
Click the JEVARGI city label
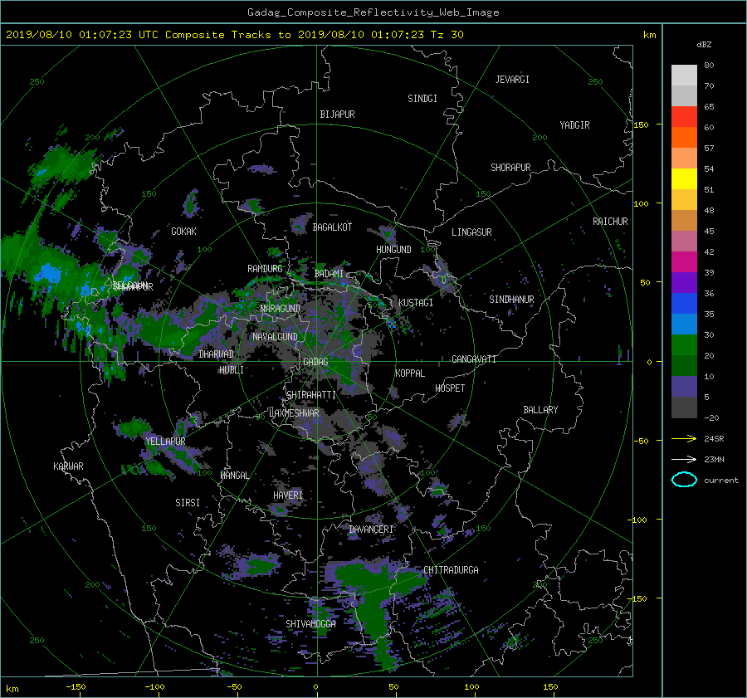point(512,80)
